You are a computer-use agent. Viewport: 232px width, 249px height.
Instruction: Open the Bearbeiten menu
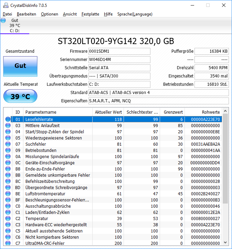click(27, 14)
